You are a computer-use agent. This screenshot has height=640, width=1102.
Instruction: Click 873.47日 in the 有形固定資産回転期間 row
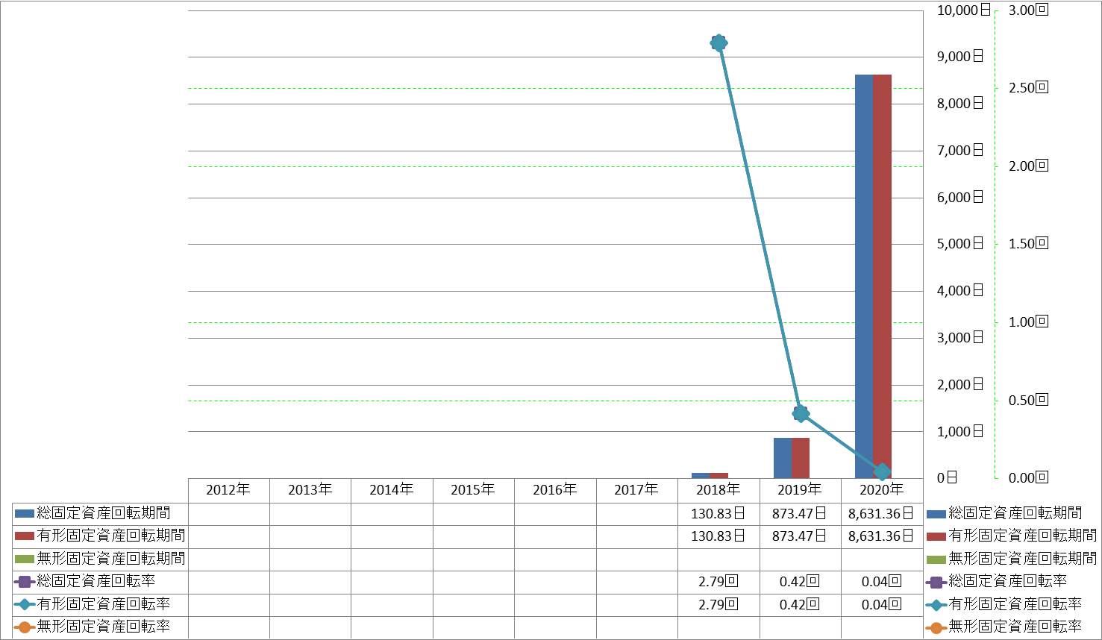[800, 536]
